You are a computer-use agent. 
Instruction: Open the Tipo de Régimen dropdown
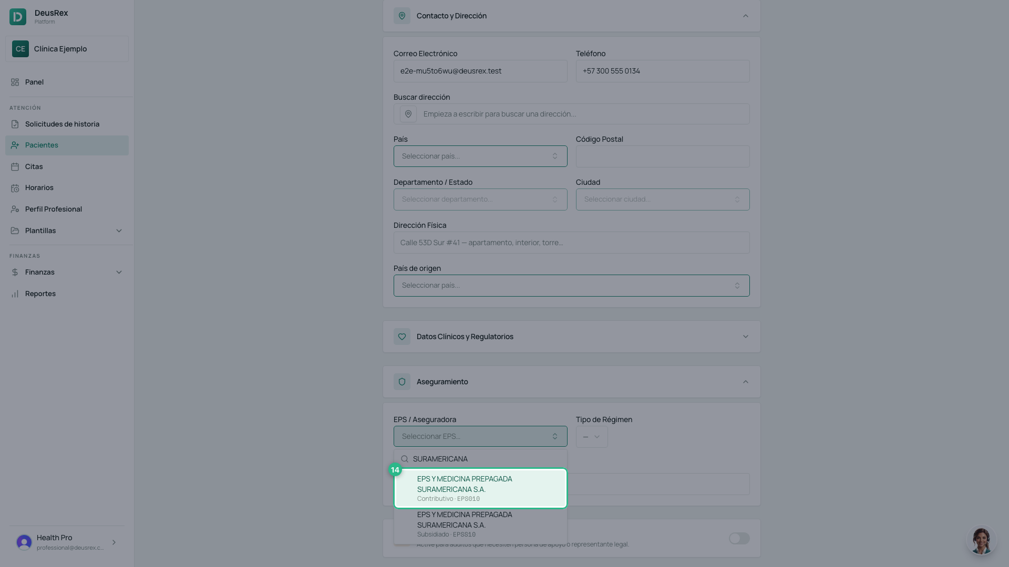(x=592, y=437)
